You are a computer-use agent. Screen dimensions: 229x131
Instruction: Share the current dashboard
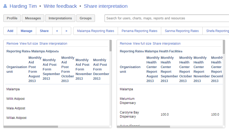(x=44, y=31)
